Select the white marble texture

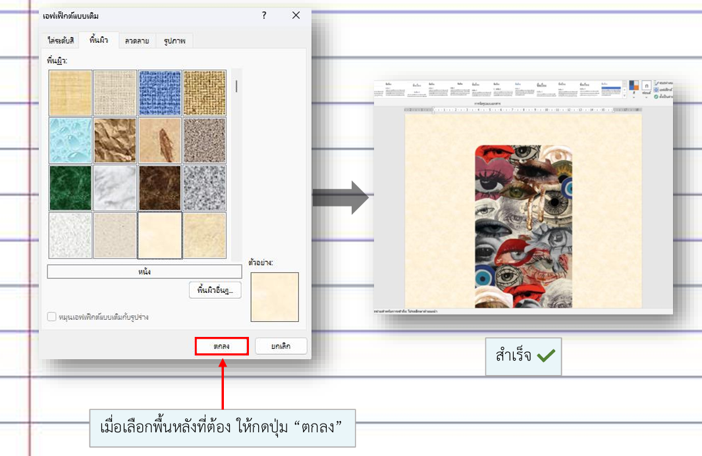[115, 188]
